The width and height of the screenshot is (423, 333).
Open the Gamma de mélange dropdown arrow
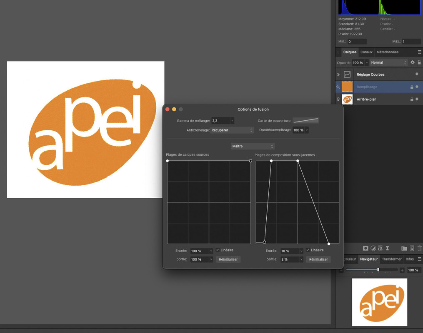click(232, 121)
